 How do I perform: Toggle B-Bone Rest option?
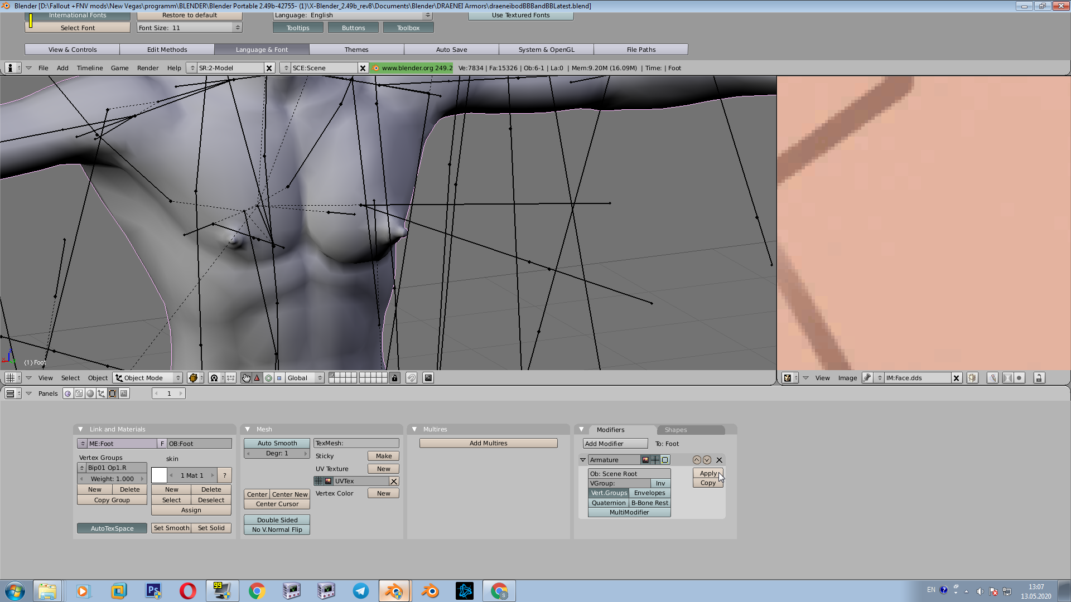point(650,503)
